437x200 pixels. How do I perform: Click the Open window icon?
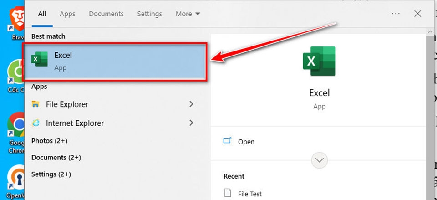tap(228, 141)
